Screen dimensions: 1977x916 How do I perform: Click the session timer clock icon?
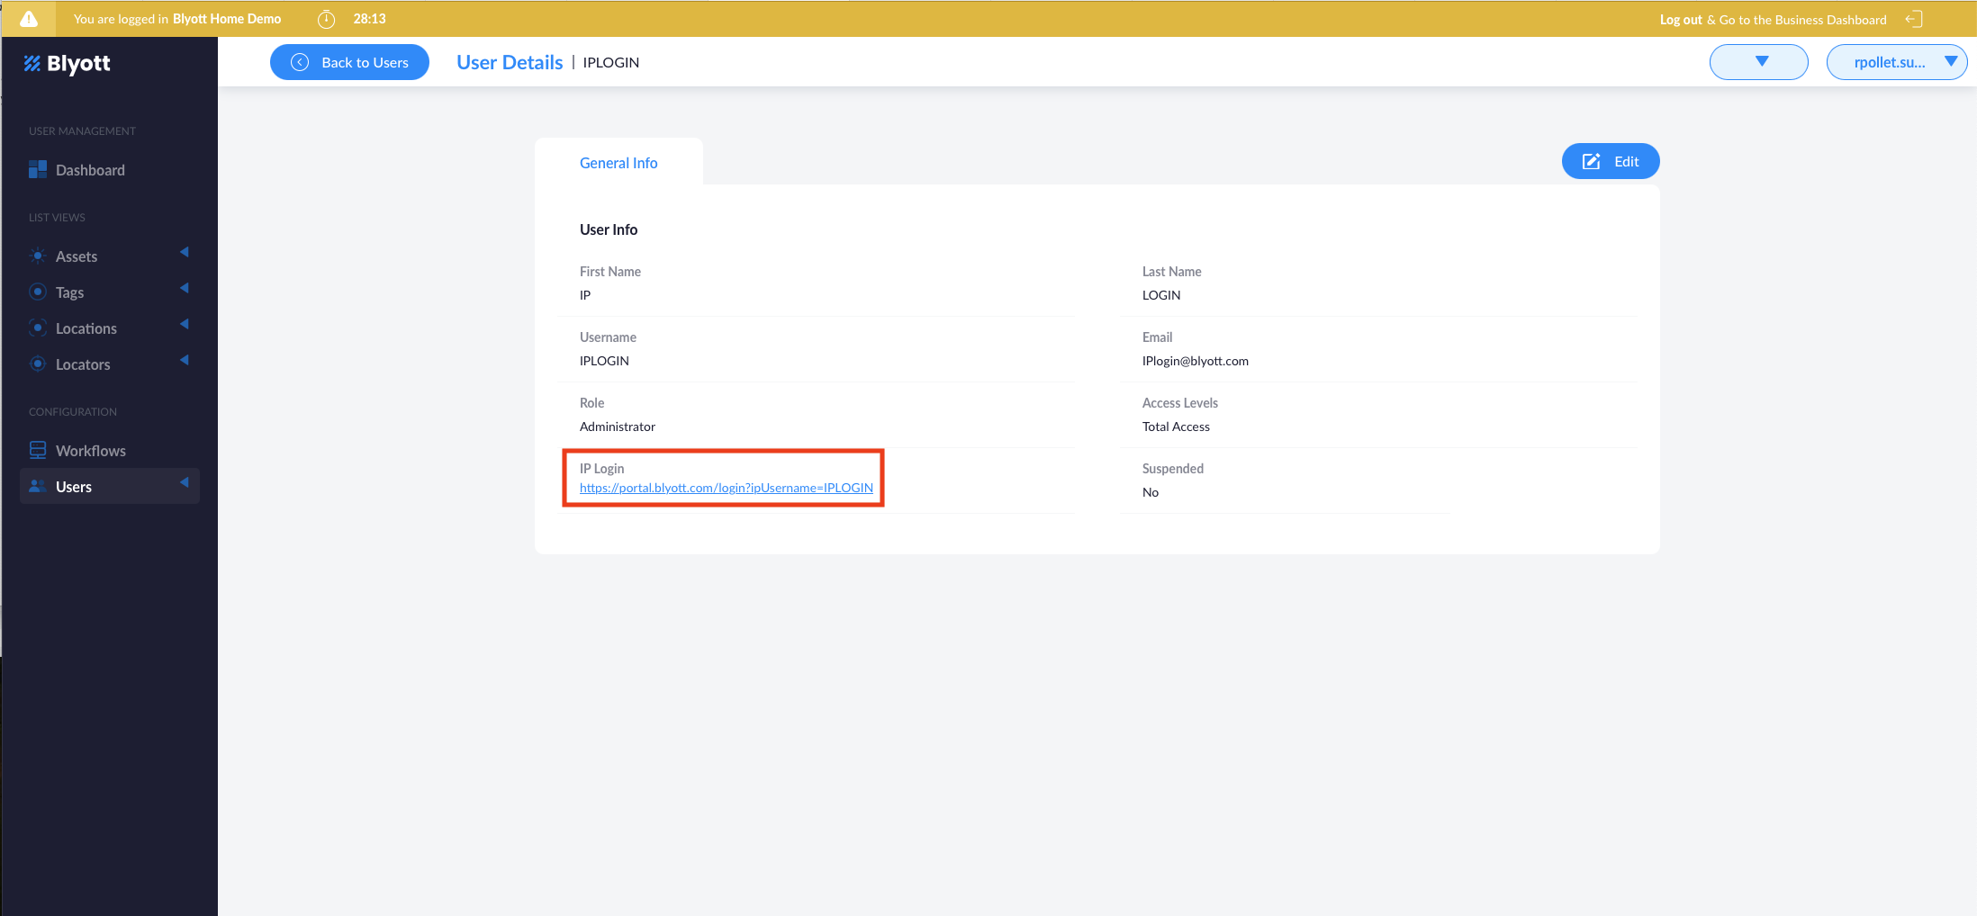point(326,19)
